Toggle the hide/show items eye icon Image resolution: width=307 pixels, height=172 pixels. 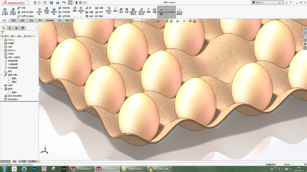tap(184, 21)
